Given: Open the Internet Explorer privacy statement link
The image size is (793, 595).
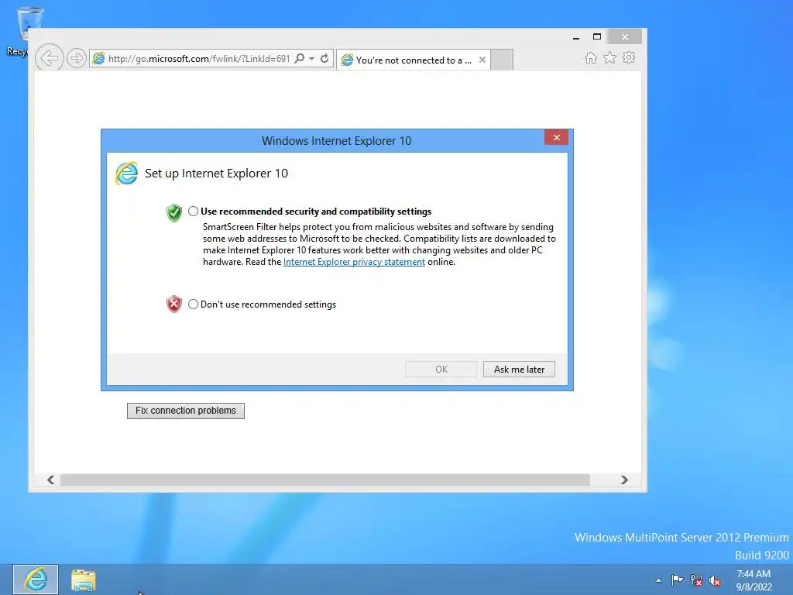Looking at the screenshot, I should [354, 262].
